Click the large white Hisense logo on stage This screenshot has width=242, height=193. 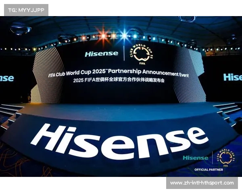pyautogui.click(x=119, y=141)
